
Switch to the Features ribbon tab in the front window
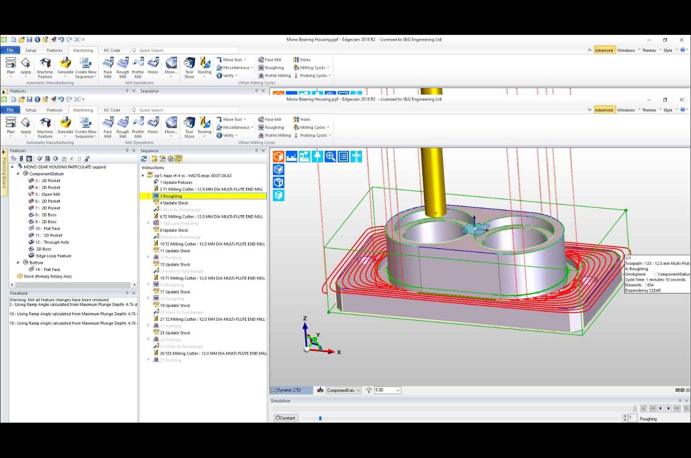55,110
